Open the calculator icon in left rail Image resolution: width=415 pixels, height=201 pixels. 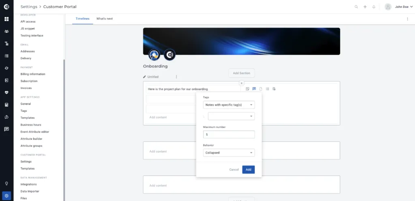pyautogui.click(x=6, y=105)
